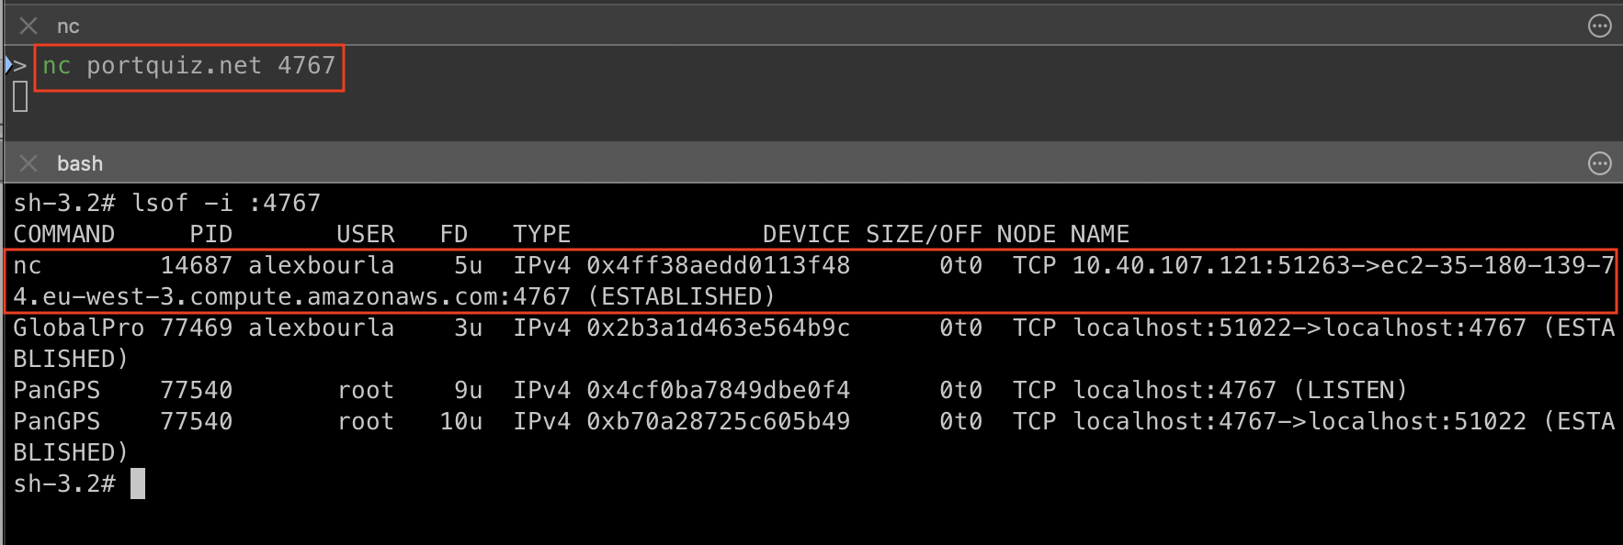Close the bash terminal pane

pos(28,163)
